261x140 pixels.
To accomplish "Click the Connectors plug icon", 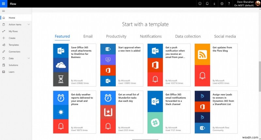I will click(x=4, y=52).
